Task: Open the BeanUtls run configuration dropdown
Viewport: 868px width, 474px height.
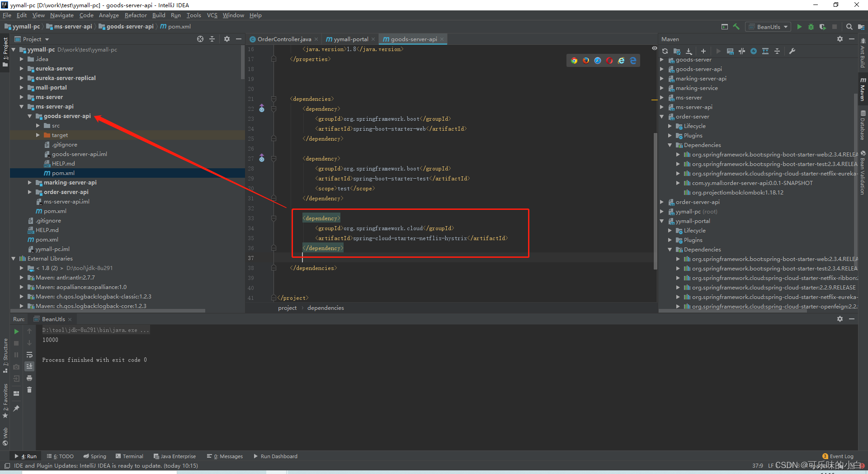Action: tap(768, 27)
